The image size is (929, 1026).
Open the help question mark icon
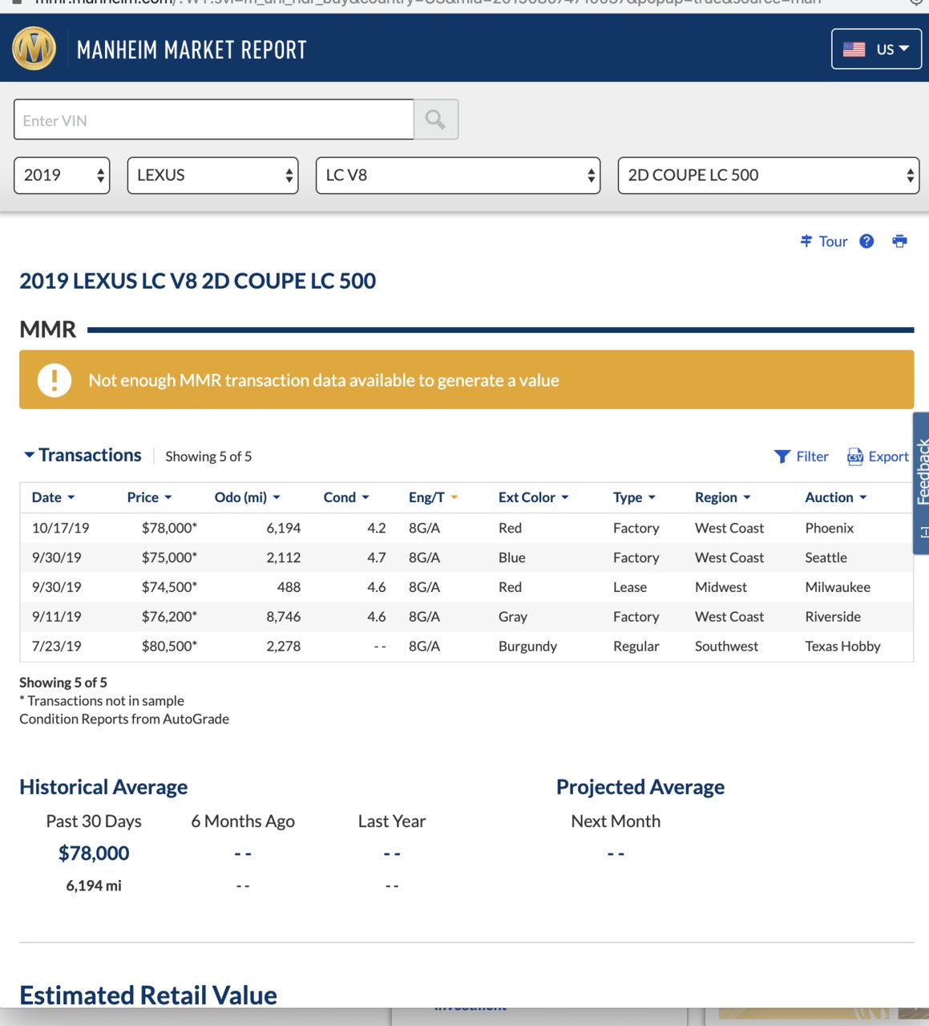[x=866, y=241]
